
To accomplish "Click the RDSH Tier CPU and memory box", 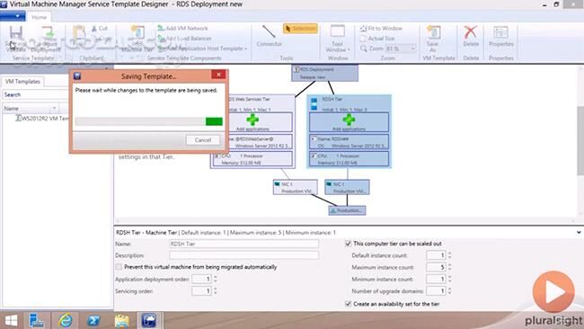I will [x=349, y=159].
